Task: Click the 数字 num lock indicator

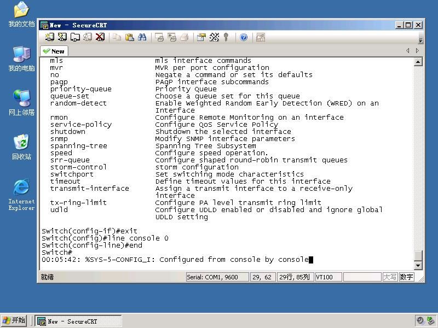Action: (x=406, y=277)
